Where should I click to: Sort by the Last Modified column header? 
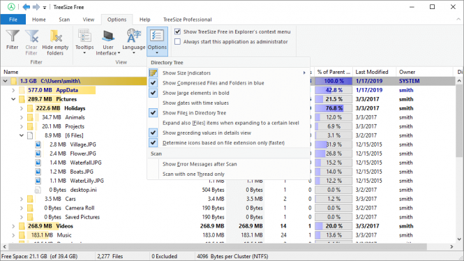tap(375, 72)
